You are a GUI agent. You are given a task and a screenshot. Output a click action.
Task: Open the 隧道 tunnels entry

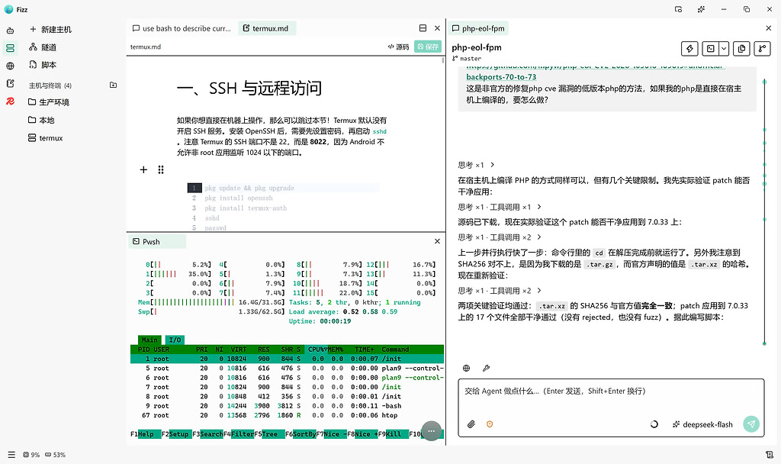[43, 47]
